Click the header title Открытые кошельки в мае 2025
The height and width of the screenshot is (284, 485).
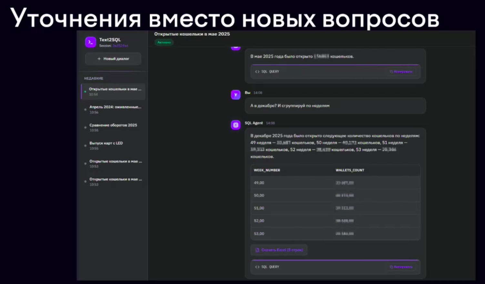pos(192,34)
